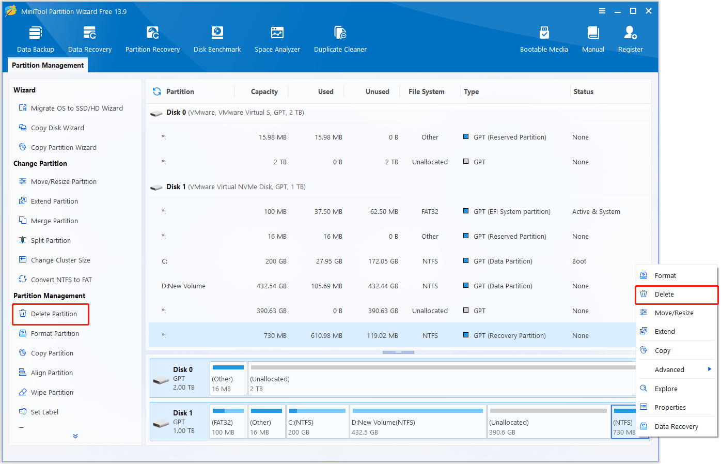
Task: Select Move/Resize in context menu
Action: pyautogui.click(x=677, y=313)
